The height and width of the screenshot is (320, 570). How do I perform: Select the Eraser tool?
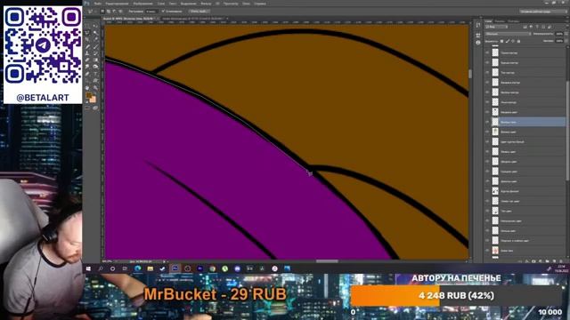coord(87,60)
